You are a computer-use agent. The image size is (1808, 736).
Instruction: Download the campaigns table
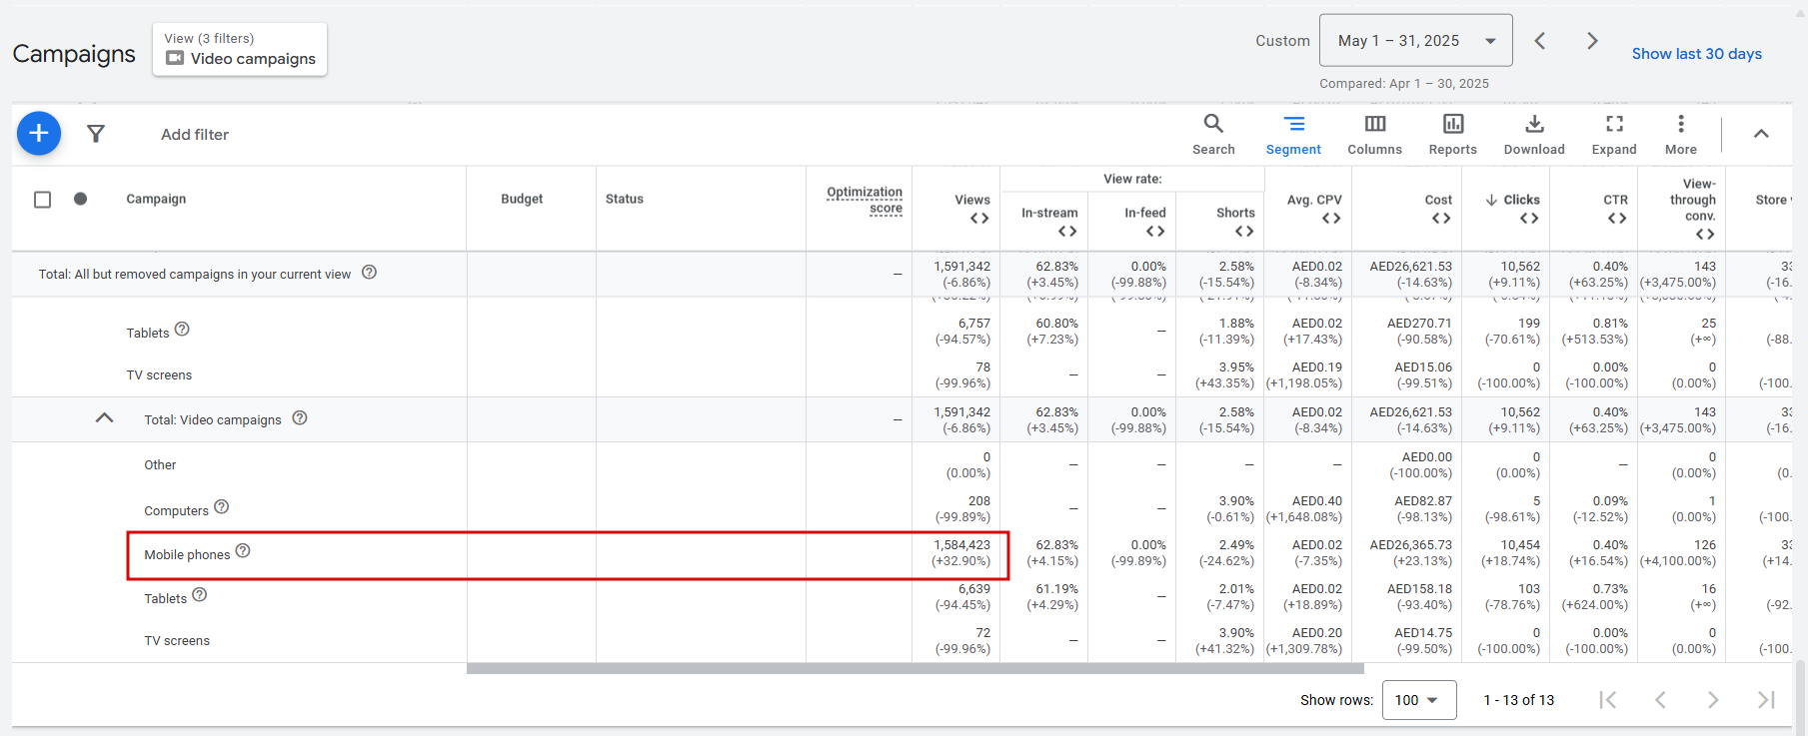(1534, 134)
